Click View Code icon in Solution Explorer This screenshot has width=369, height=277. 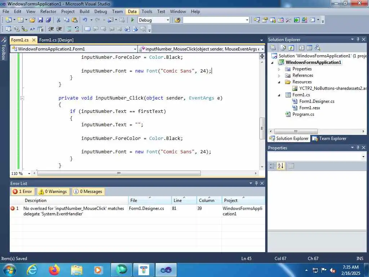pos(302,48)
